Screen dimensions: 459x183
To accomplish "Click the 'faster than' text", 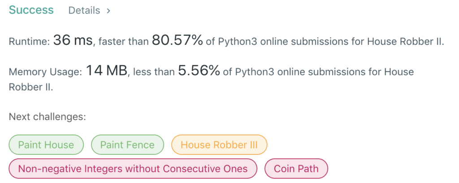I will click(x=123, y=42).
